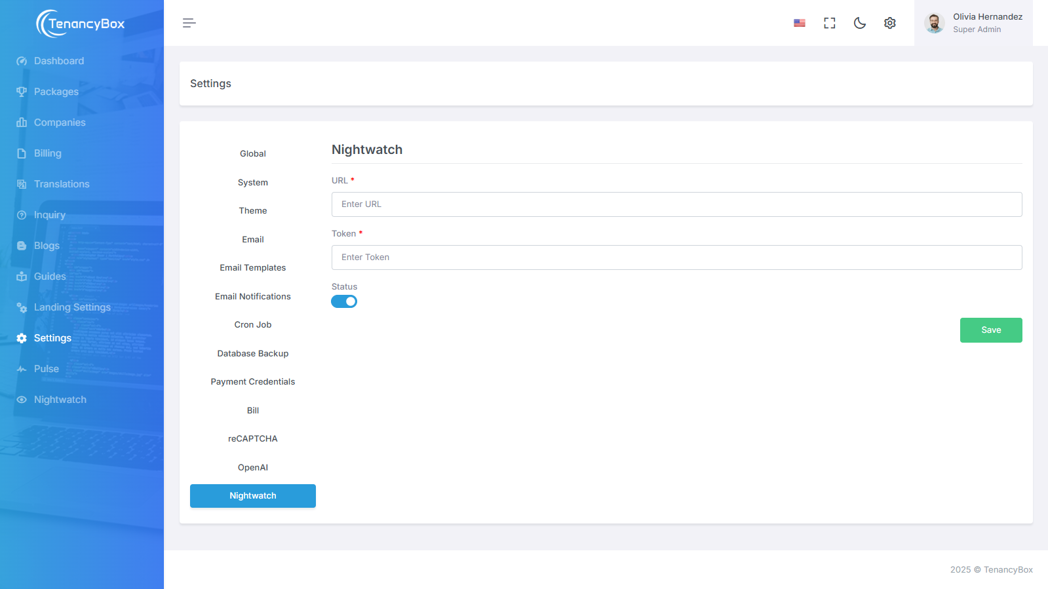Screen dimensions: 1048x589
Task: Click the Dashboard gauge icon in sidebar
Action: 22,61
